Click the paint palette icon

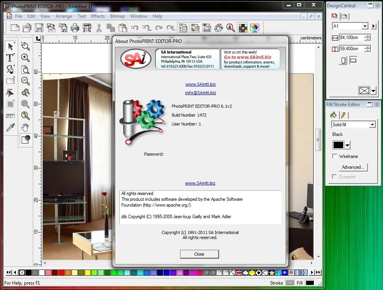tap(219, 28)
